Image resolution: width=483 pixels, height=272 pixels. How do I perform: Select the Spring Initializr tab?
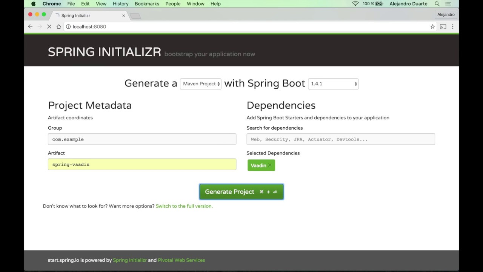point(90,15)
